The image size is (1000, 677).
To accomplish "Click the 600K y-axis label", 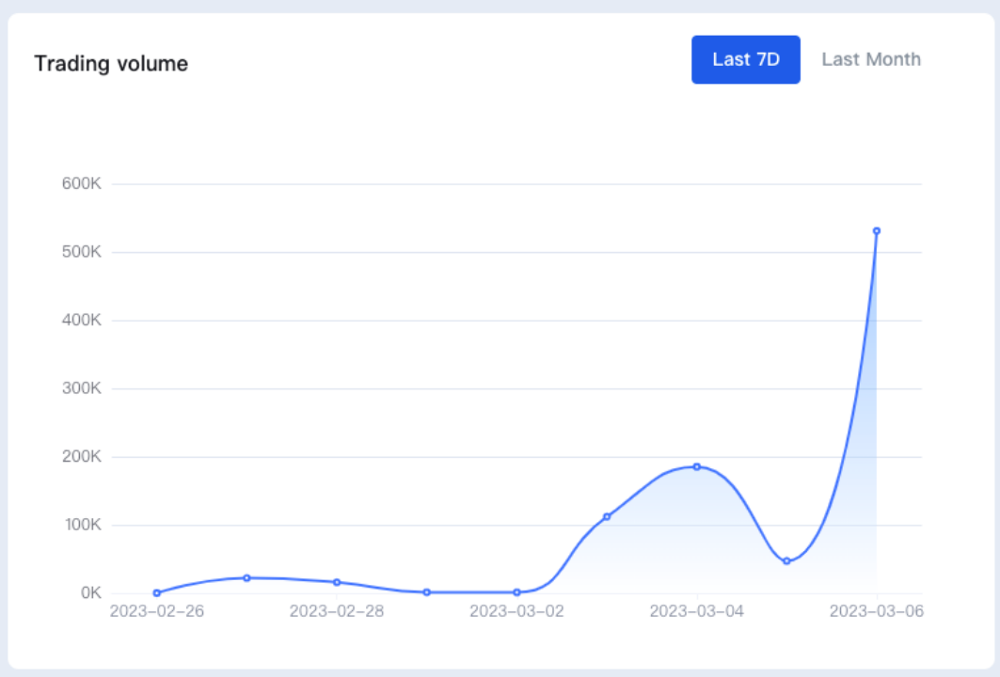I will coord(82,183).
